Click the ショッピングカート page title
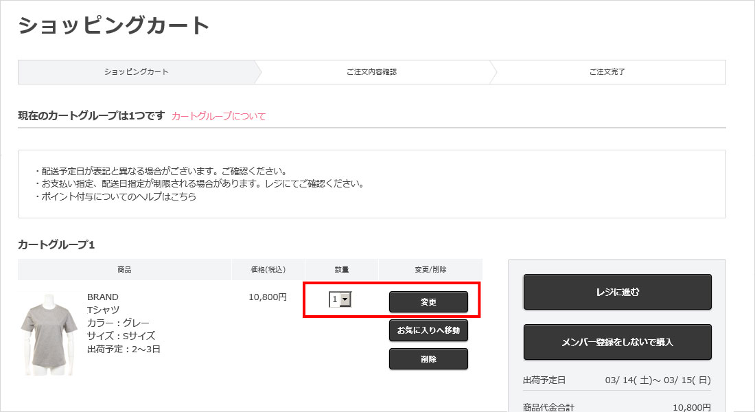755x412 pixels. click(x=114, y=25)
